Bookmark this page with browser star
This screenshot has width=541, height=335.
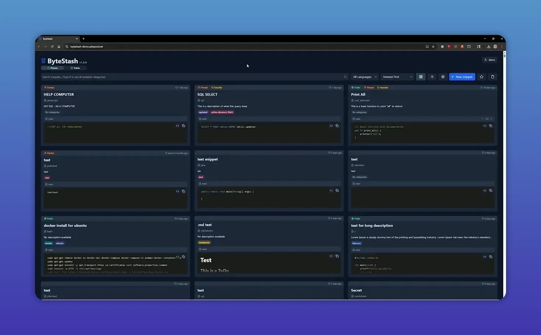coord(433,47)
